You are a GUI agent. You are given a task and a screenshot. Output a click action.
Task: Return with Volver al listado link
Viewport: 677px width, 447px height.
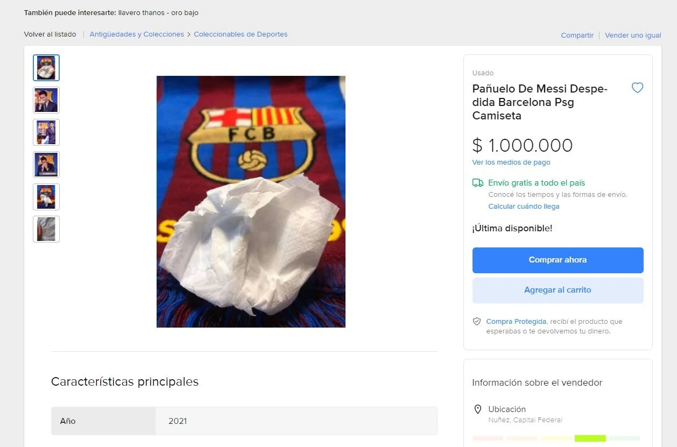click(x=50, y=34)
